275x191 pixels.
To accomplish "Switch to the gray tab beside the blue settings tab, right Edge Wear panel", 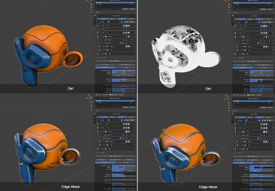I will 263,163.
